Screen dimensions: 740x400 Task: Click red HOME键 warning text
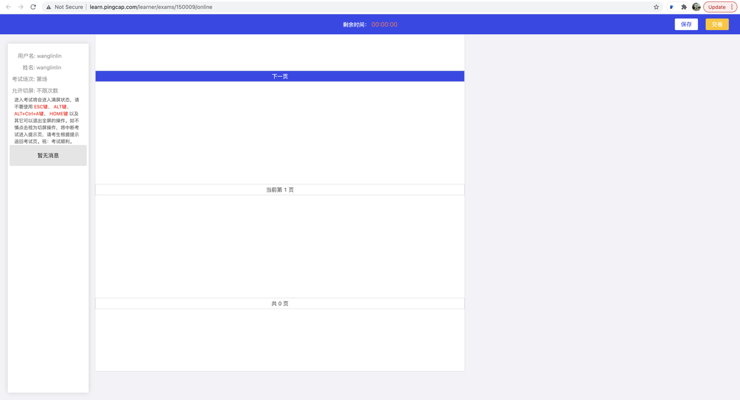pyautogui.click(x=58, y=114)
